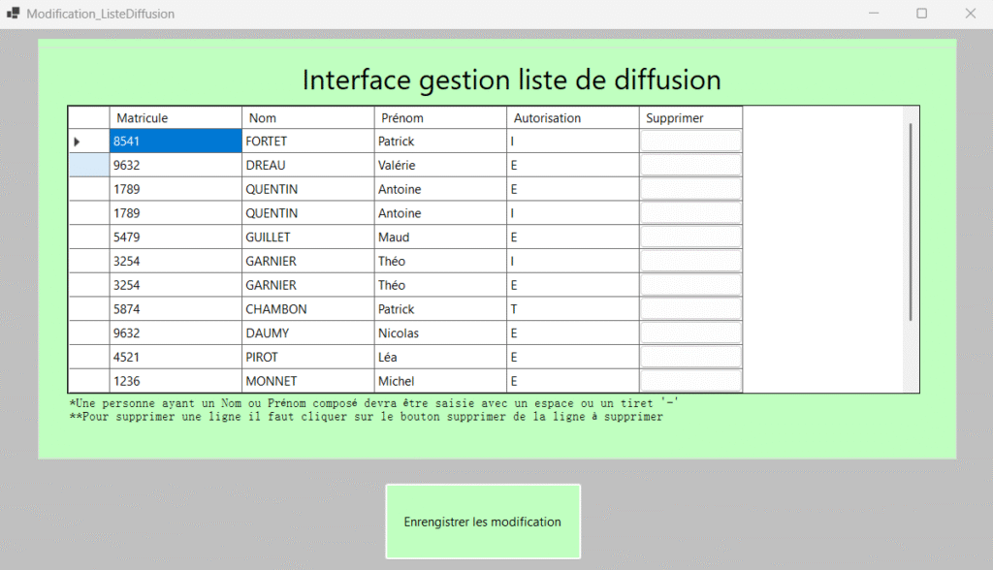Delete the DREAU row using its Supprimer button
The image size is (993, 570).
pos(690,165)
